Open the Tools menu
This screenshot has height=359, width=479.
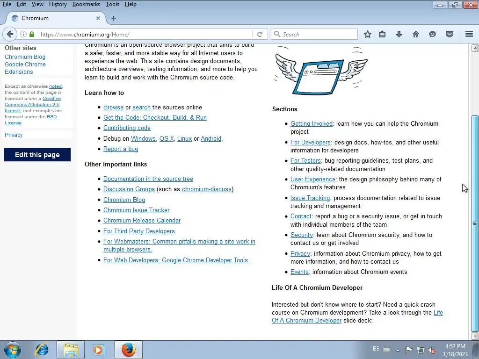point(112,4)
